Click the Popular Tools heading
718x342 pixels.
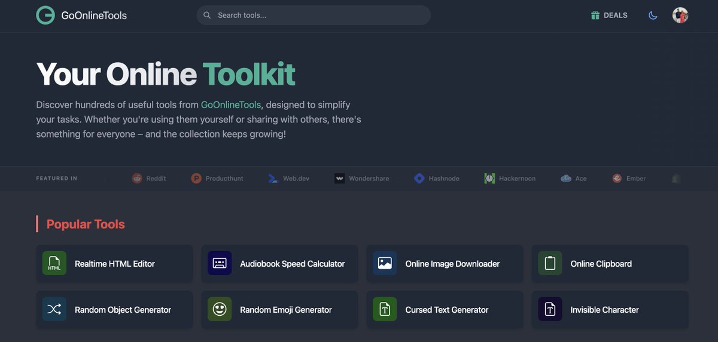86,224
